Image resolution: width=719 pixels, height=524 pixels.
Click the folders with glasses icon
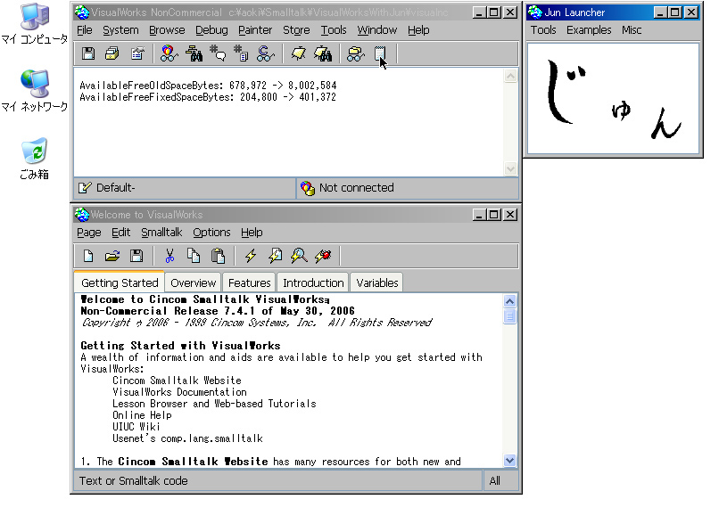pos(355,53)
